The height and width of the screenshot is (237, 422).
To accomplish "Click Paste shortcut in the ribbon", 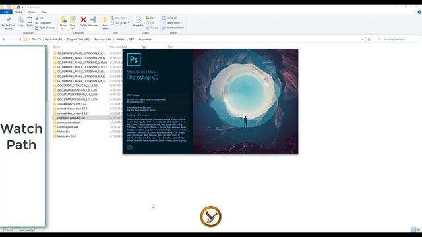I will pos(45,28).
